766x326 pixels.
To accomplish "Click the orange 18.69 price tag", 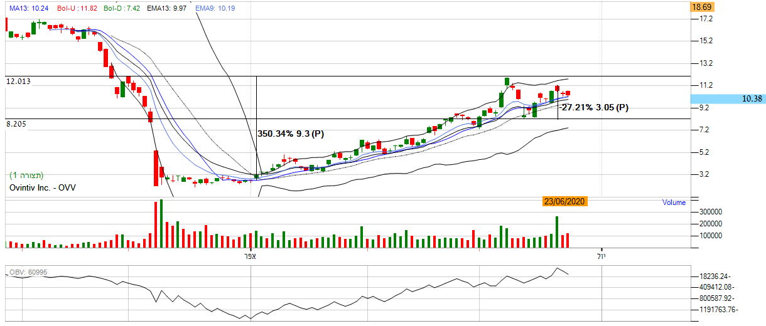I will click(x=700, y=8).
